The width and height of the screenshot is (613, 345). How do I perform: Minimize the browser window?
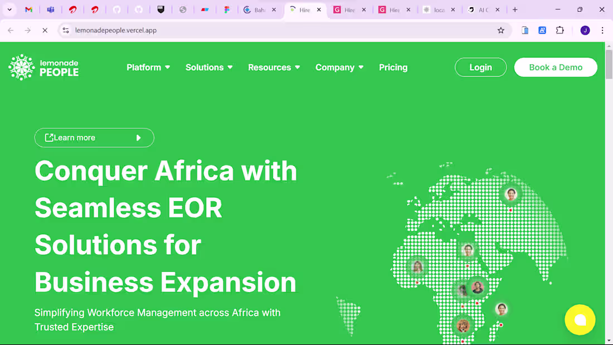pyautogui.click(x=558, y=10)
